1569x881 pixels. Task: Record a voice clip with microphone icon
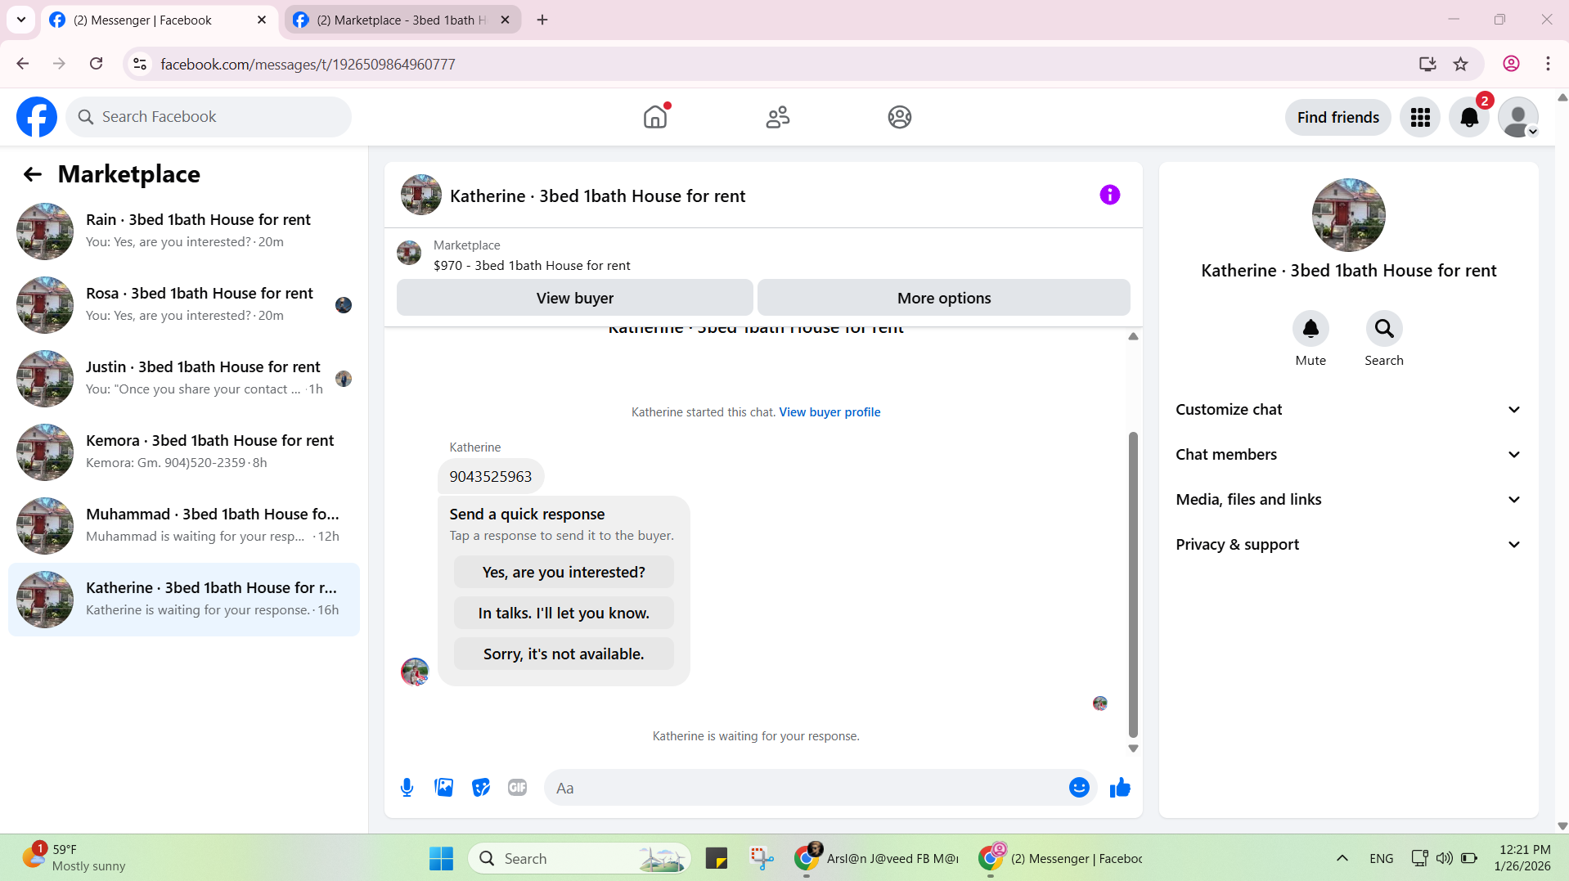point(407,788)
